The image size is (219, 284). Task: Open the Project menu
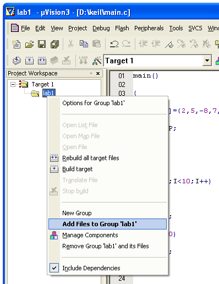point(78,28)
